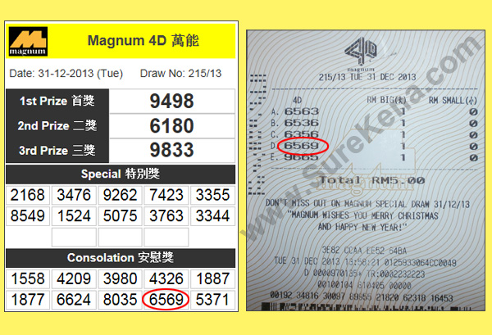Click special number 9262
Image resolution: width=492 pixels, height=335 pixels.
[x=121, y=195]
